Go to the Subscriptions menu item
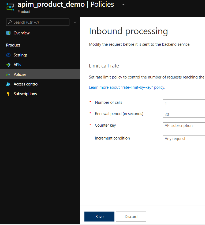The width and height of the screenshot is (205, 225). [x=25, y=94]
